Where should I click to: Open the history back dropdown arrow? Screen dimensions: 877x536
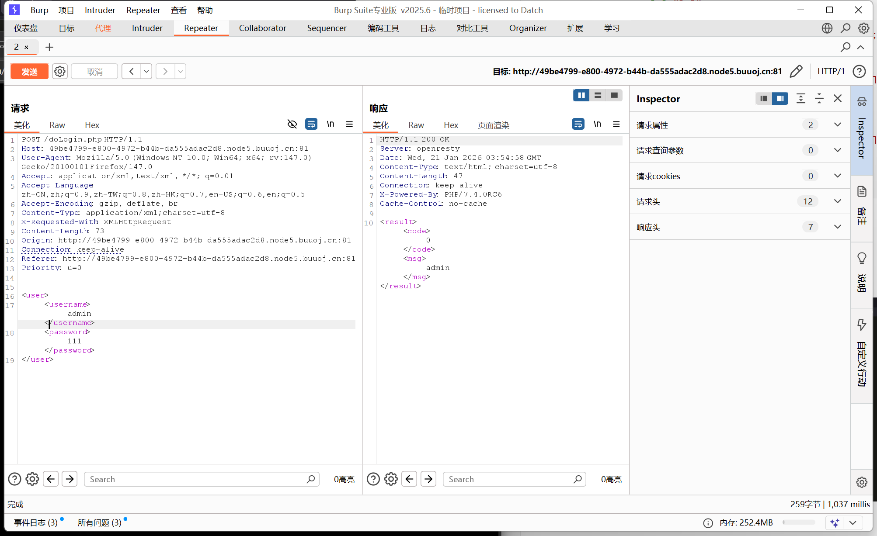tap(146, 71)
